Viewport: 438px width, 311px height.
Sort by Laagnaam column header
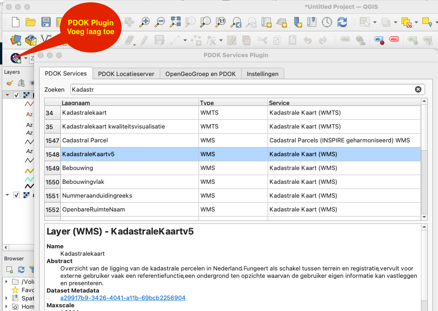click(x=129, y=103)
